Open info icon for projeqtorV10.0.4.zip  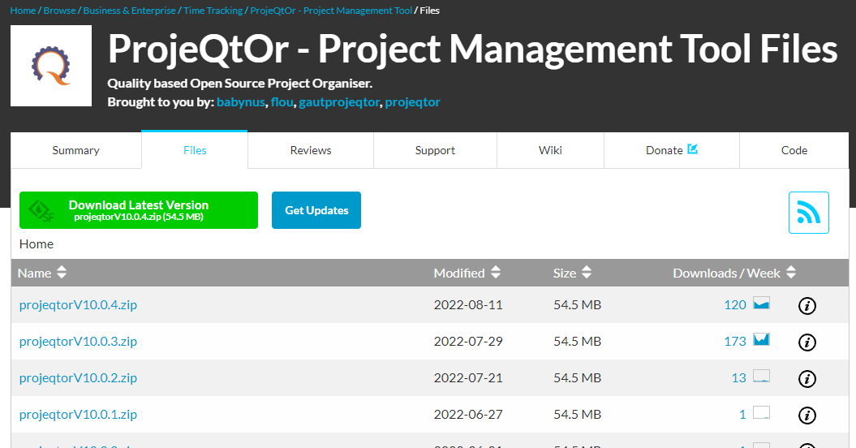tap(807, 306)
